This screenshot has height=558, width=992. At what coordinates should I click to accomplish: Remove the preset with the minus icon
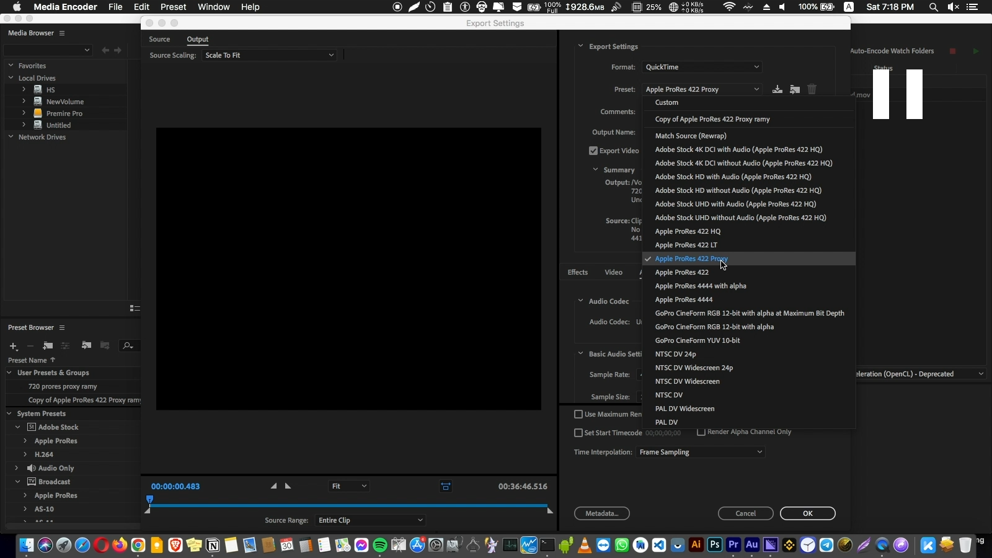point(30,346)
